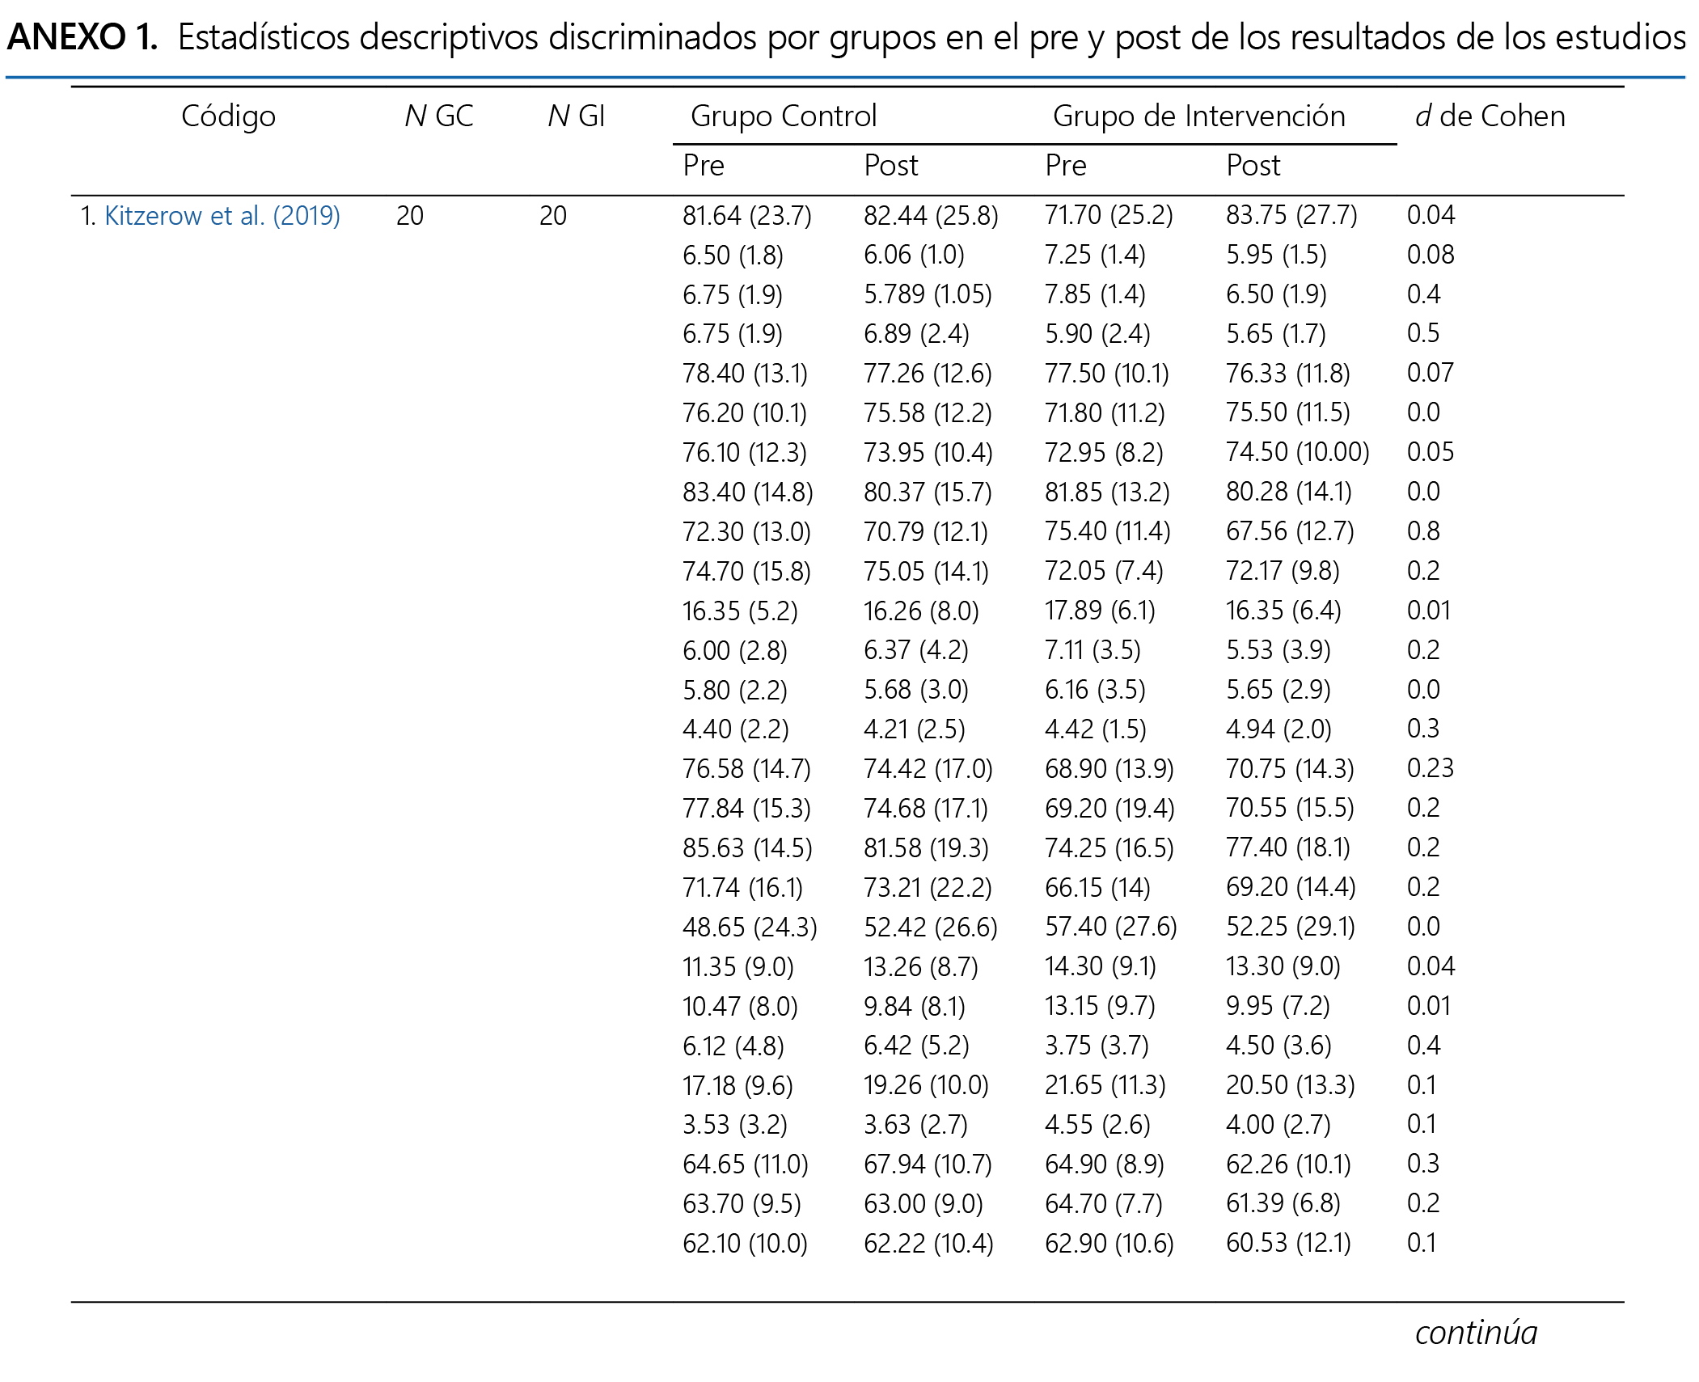
Task: Click the N GI column header
Action: click(x=577, y=116)
